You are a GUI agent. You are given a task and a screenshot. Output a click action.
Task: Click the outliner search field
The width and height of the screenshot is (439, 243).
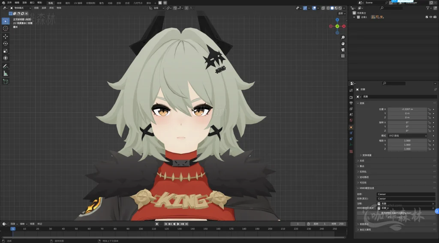coord(391,8)
